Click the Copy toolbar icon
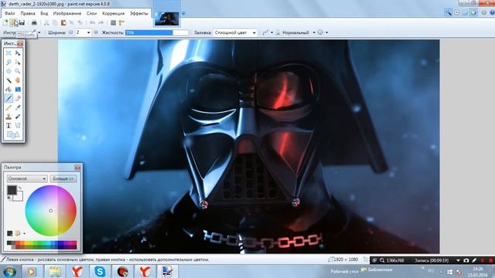 pyautogui.click(x=55, y=22)
